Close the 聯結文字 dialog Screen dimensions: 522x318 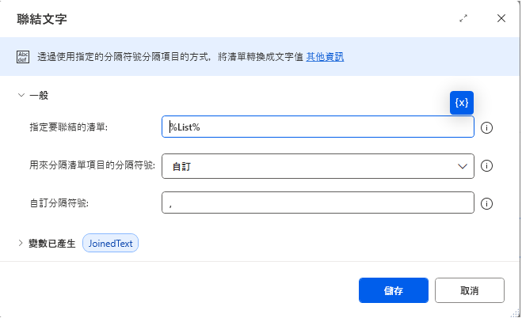501,18
